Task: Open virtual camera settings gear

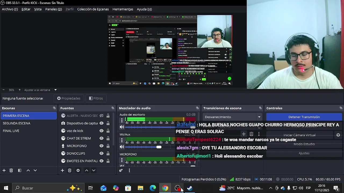Action: (338, 135)
